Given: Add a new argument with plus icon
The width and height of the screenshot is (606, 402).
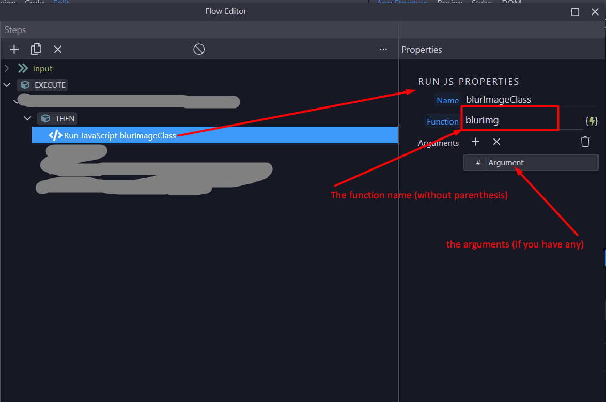Looking at the screenshot, I should pos(476,142).
